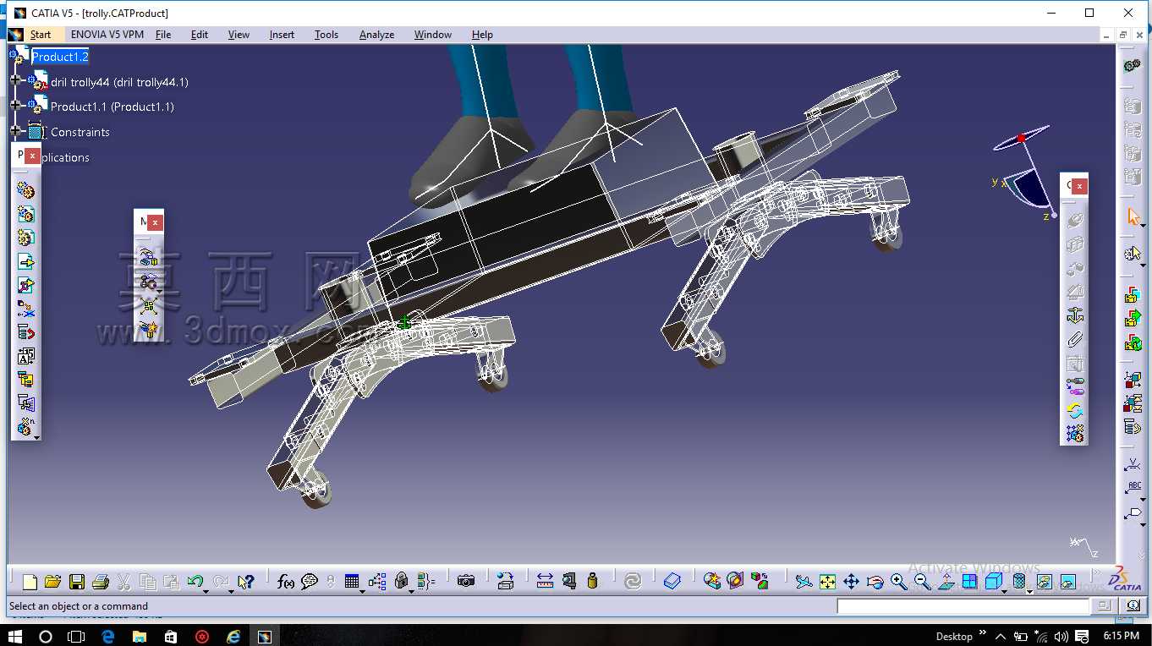Click the Normal View icon
This screenshot has height=646, width=1152.
(946, 582)
